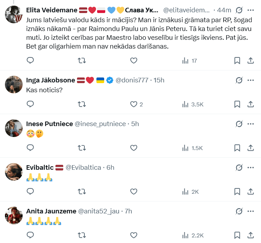Like Inga Jākobsone's "Kas noticis?" tweet
261x243 pixels.
[134, 104]
